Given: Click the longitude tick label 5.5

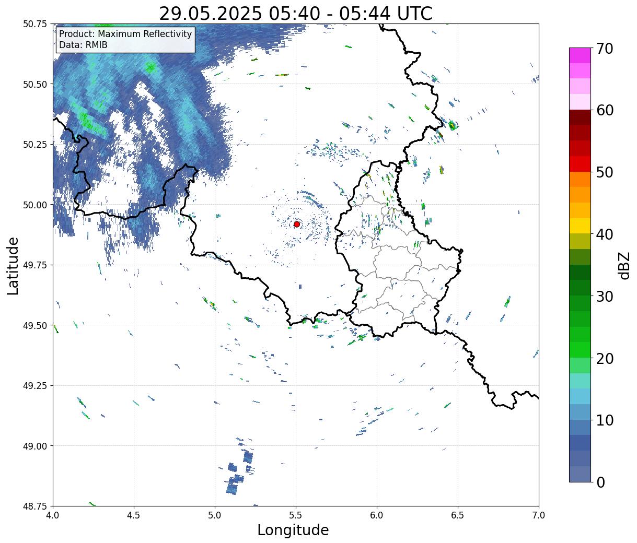Looking at the screenshot, I should tap(296, 515).
